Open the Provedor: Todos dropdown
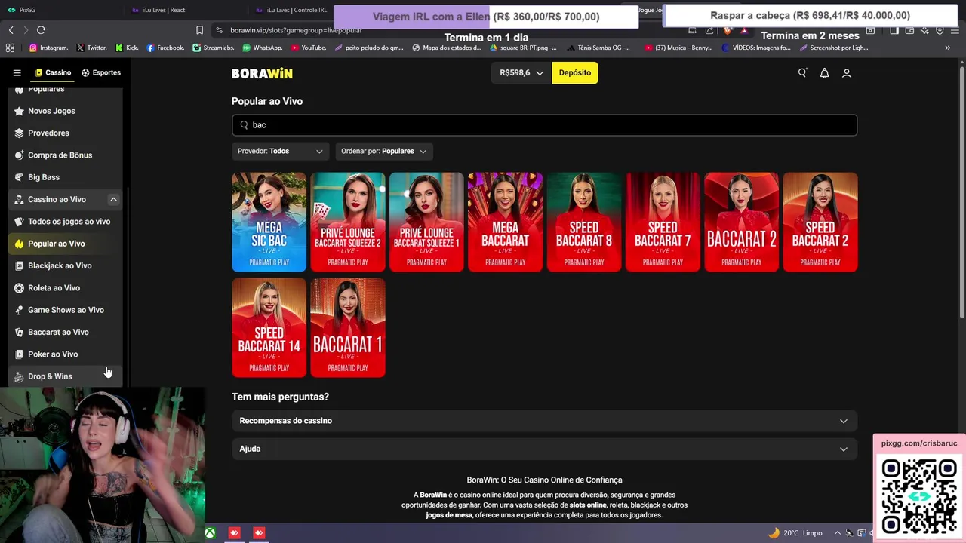The height and width of the screenshot is (543, 966). click(x=280, y=152)
